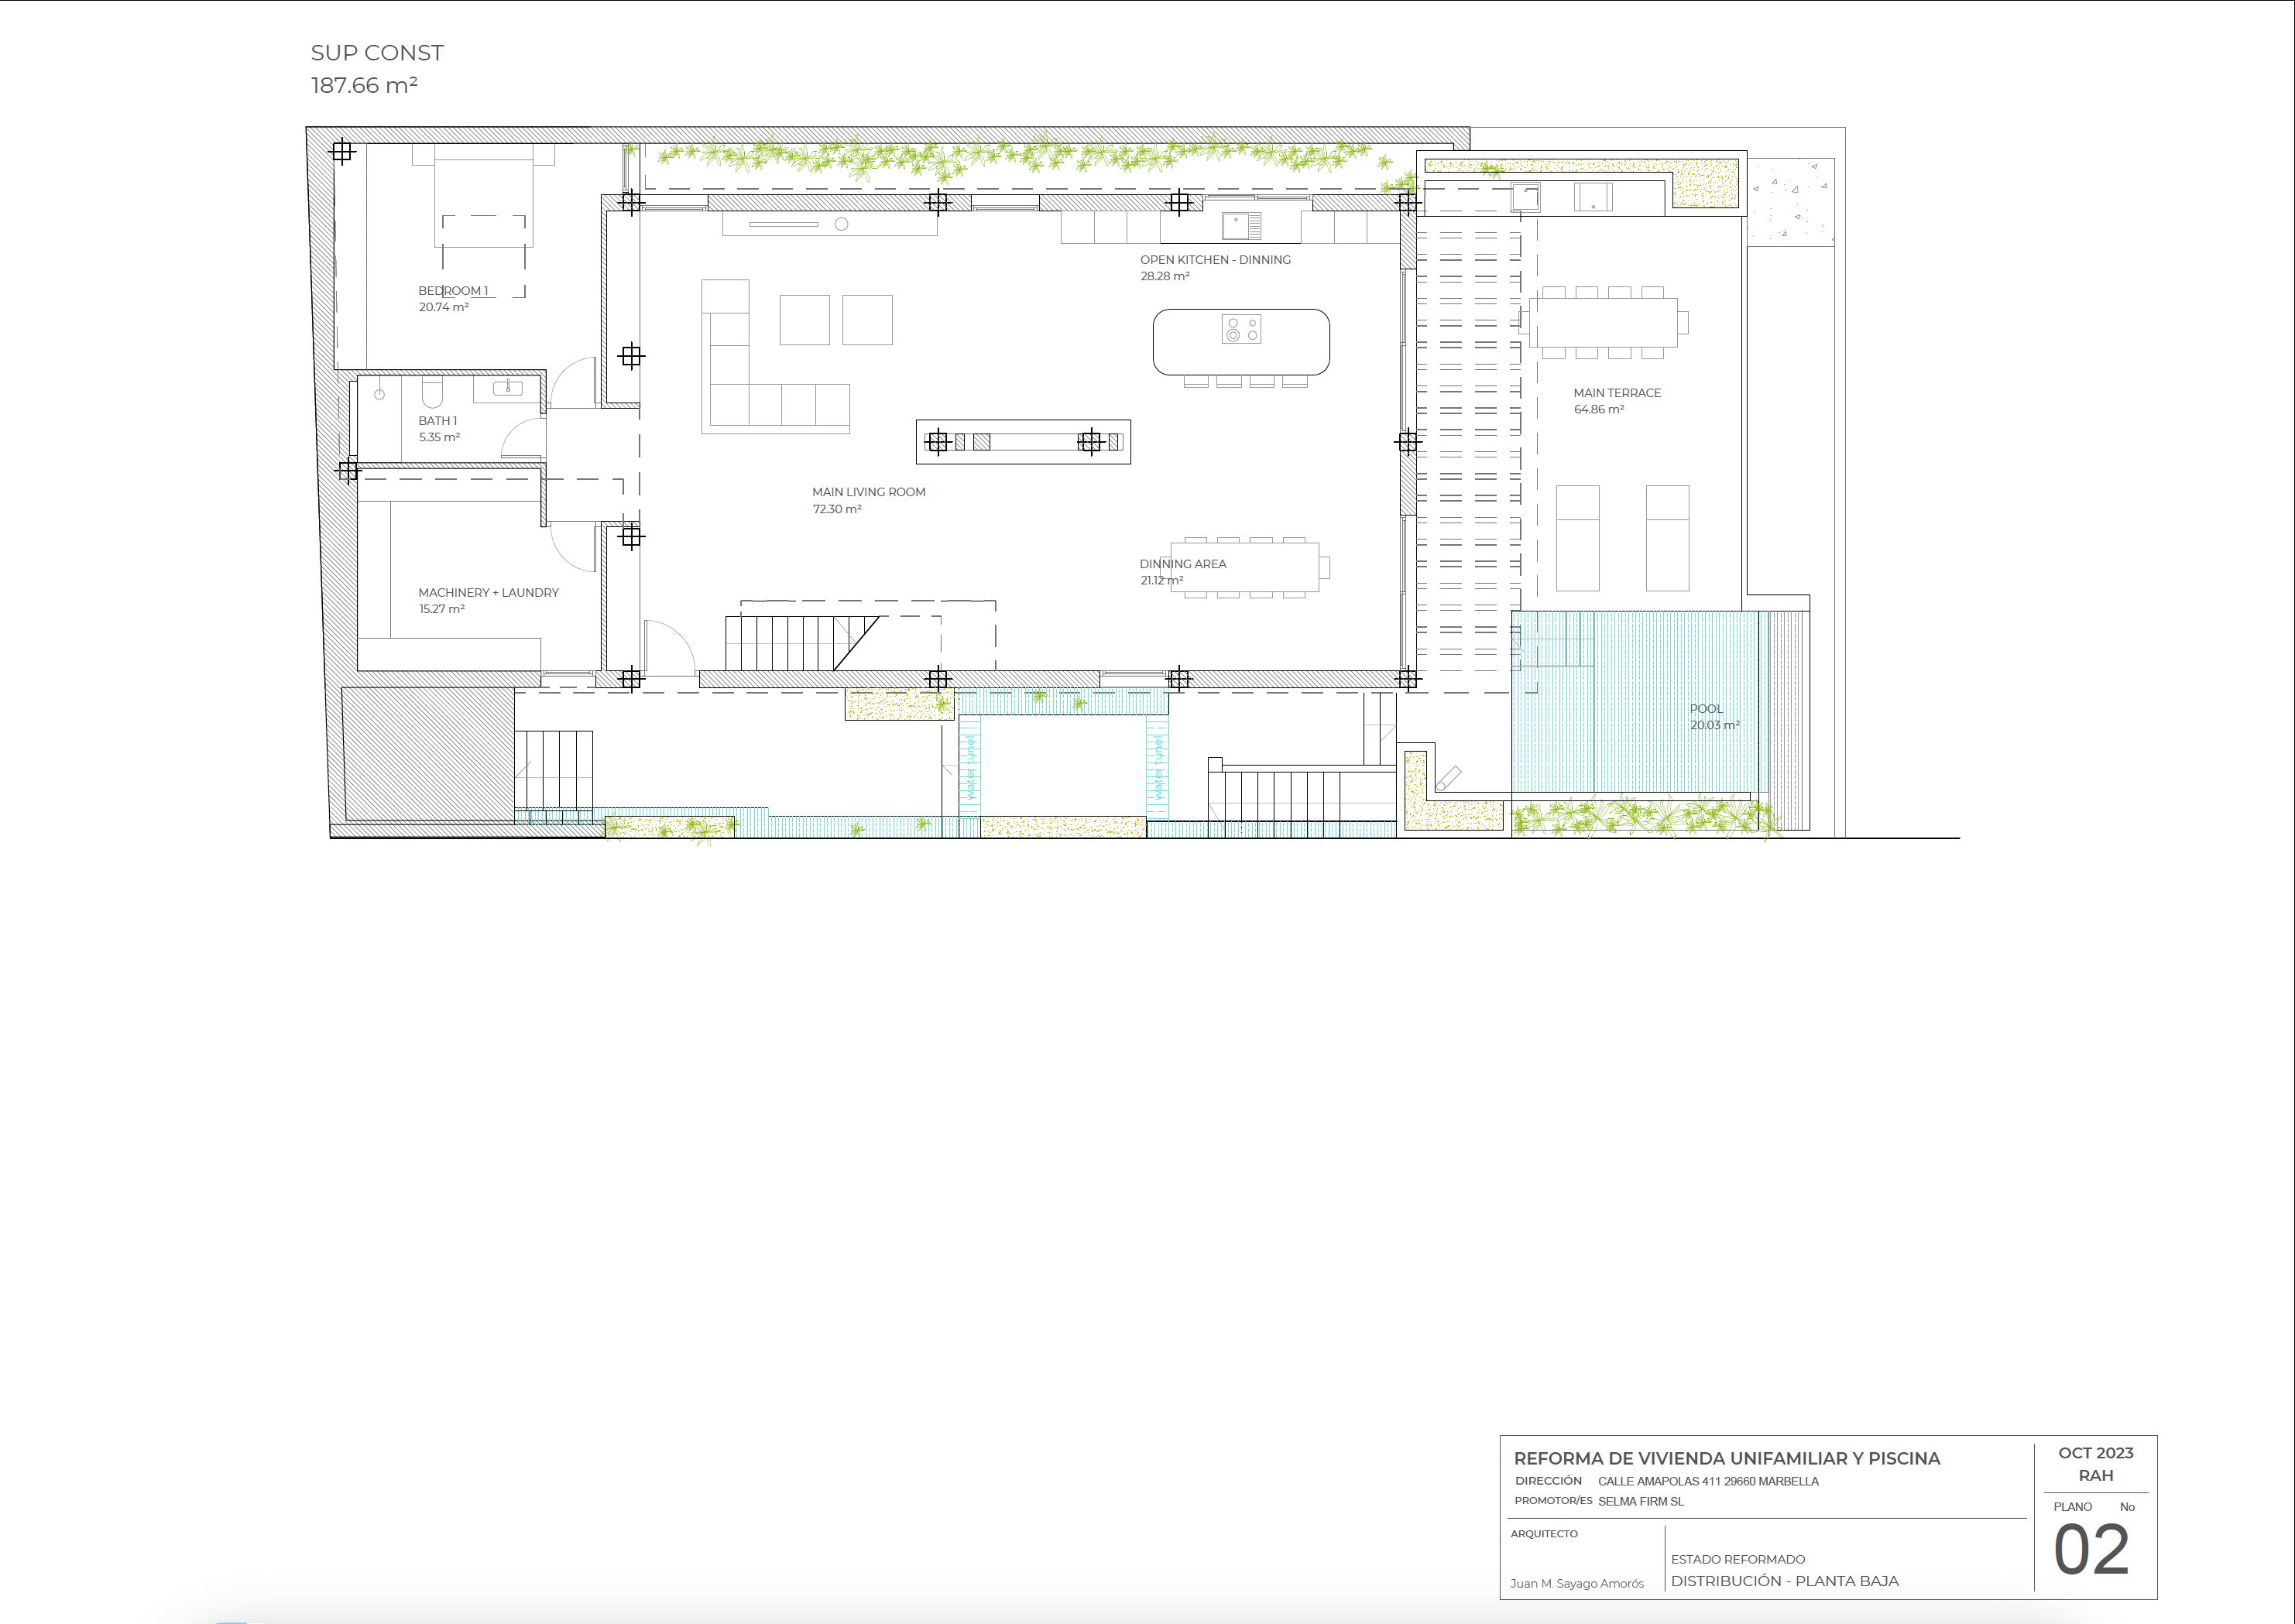
Task: Click the 'PLANO' label in title block
Action: point(2073,1507)
